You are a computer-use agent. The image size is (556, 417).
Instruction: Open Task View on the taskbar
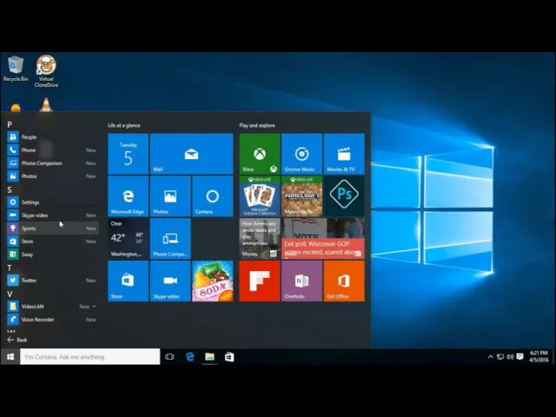169,357
